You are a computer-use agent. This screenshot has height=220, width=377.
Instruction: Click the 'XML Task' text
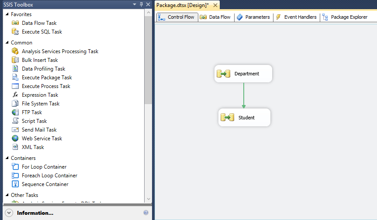point(33,147)
